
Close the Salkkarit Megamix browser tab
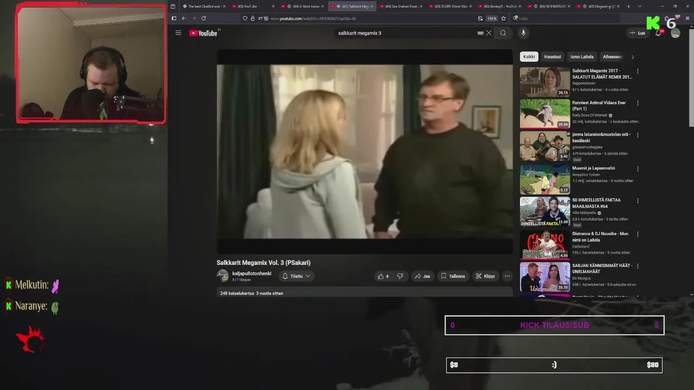click(372, 6)
